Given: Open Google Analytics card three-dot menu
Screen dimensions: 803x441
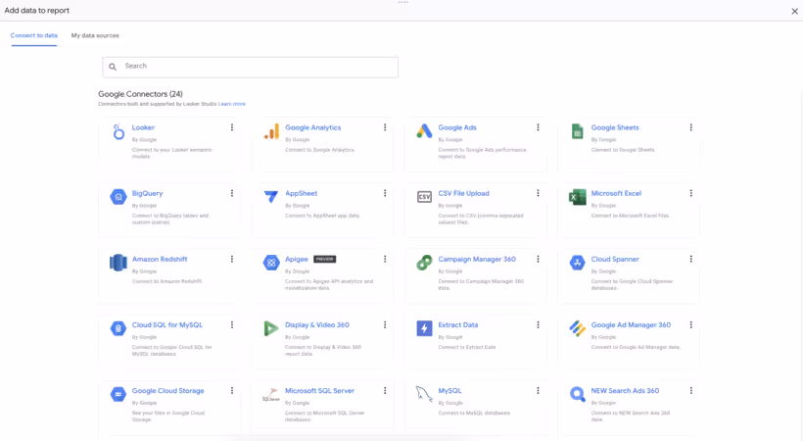Looking at the screenshot, I should (385, 127).
